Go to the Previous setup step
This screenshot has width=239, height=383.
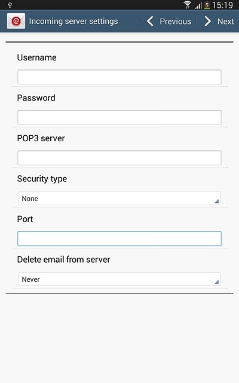click(x=168, y=22)
